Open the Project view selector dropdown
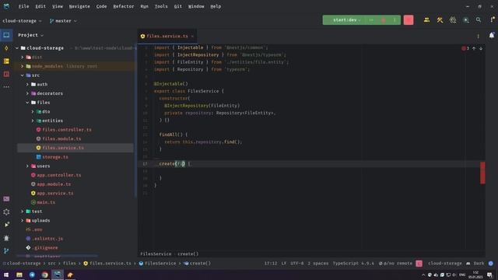 pyautogui.click(x=31, y=35)
